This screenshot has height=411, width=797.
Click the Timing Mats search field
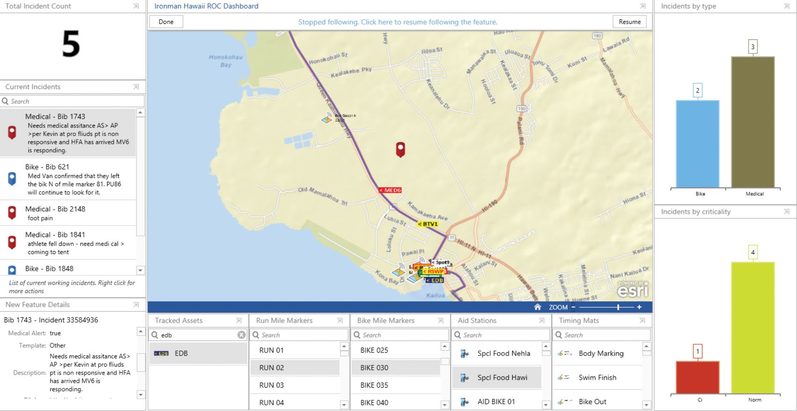click(602, 335)
